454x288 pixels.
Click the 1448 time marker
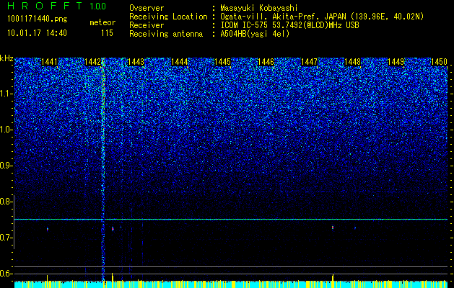[353, 62]
